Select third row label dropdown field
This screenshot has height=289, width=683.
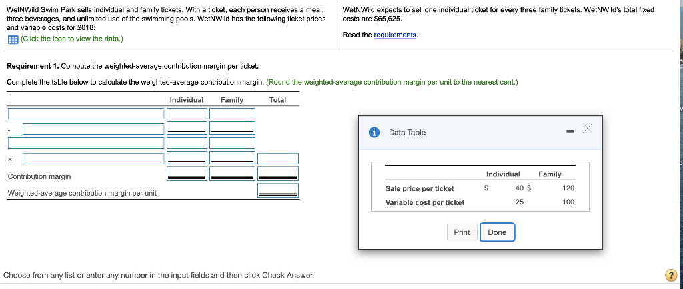click(x=86, y=143)
